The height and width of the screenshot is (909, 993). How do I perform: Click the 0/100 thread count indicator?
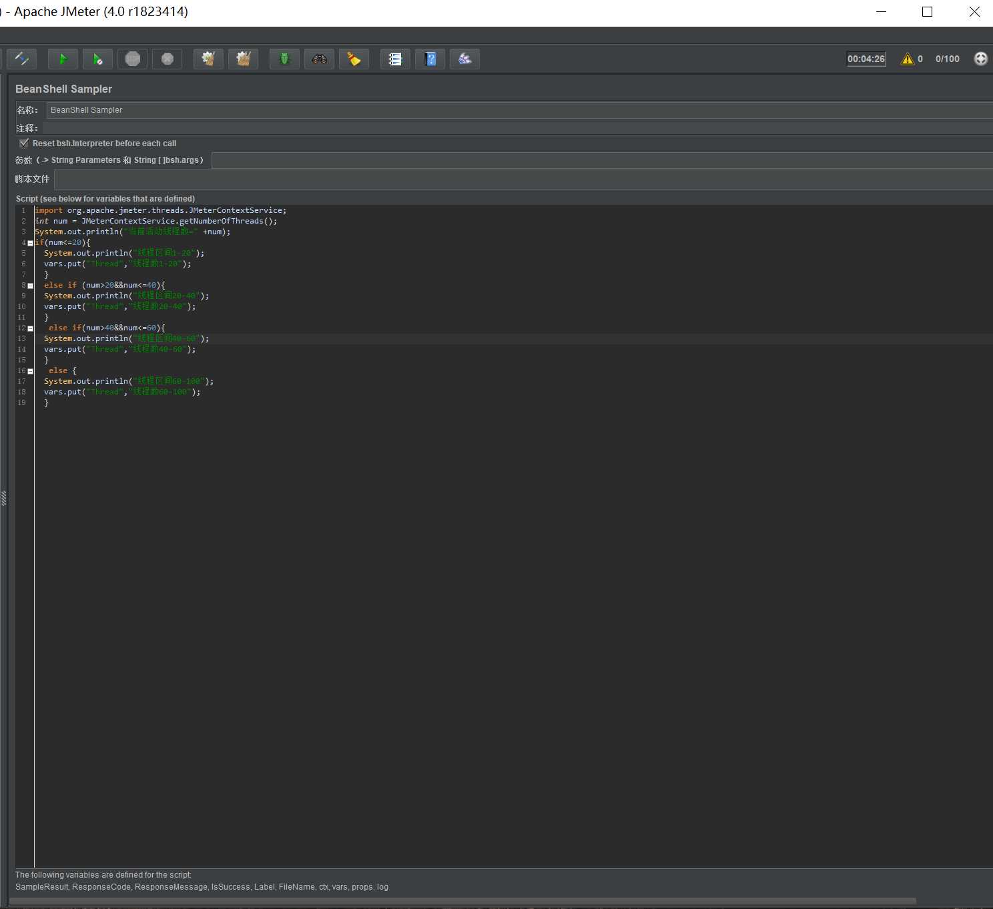click(x=947, y=59)
